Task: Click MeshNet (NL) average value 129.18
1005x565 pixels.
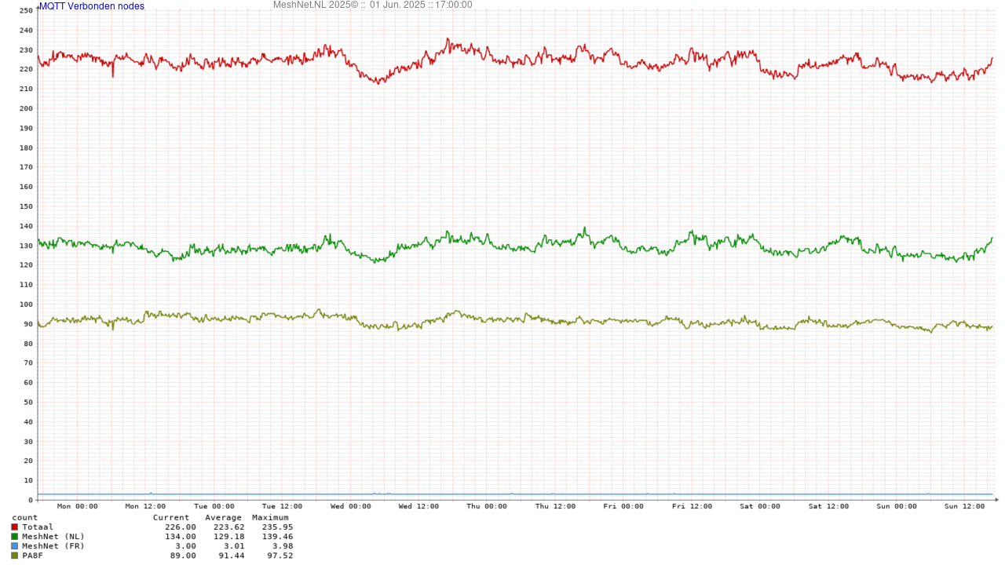Action: [x=229, y=537]
